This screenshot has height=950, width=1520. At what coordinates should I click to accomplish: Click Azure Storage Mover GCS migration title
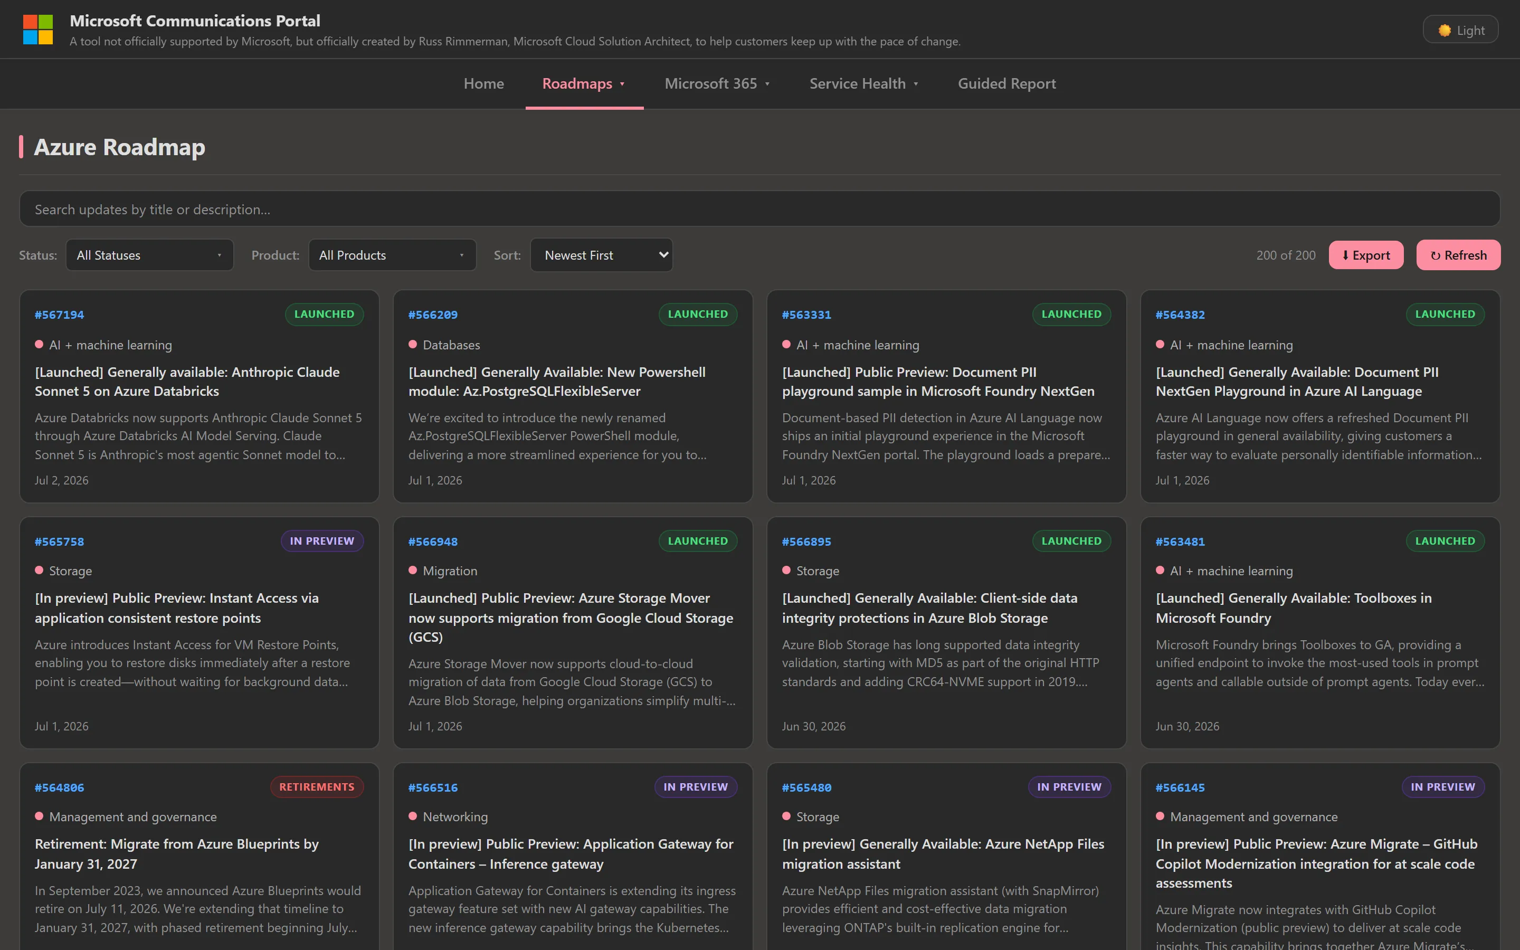(571, 617)
